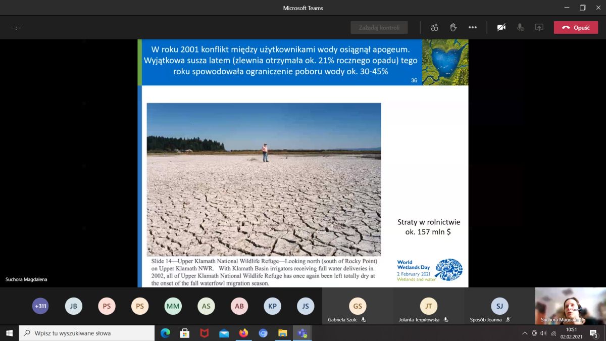Screen dimensions: 606x341
Task: Launch Firefox from the taskbar
Action: [x=243, y=333]
